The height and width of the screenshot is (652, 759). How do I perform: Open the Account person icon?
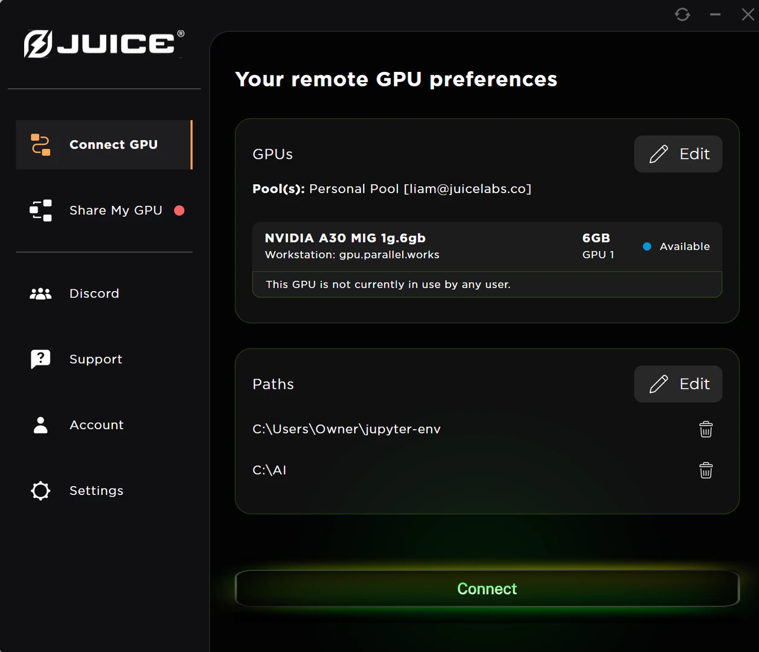(x=40, y=424)
